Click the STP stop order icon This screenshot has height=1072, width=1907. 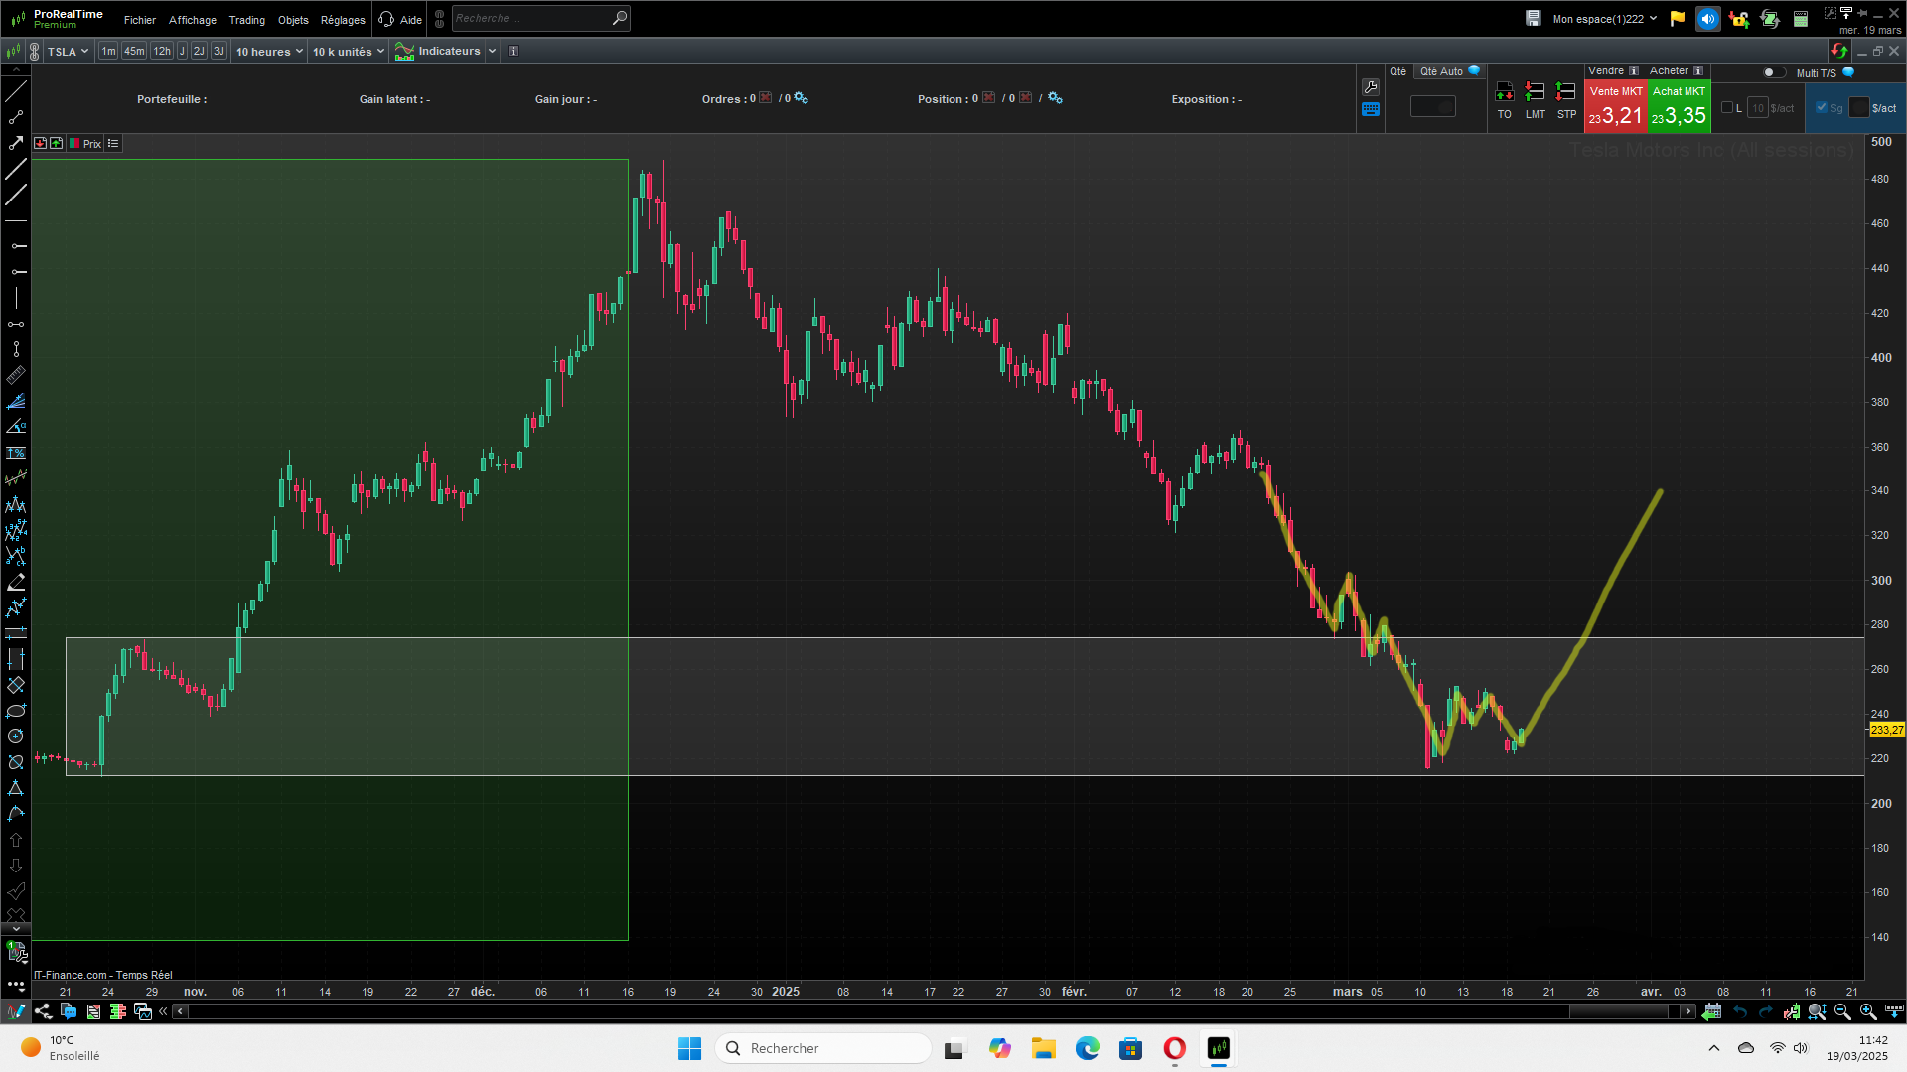click(x=1566, y=92)
